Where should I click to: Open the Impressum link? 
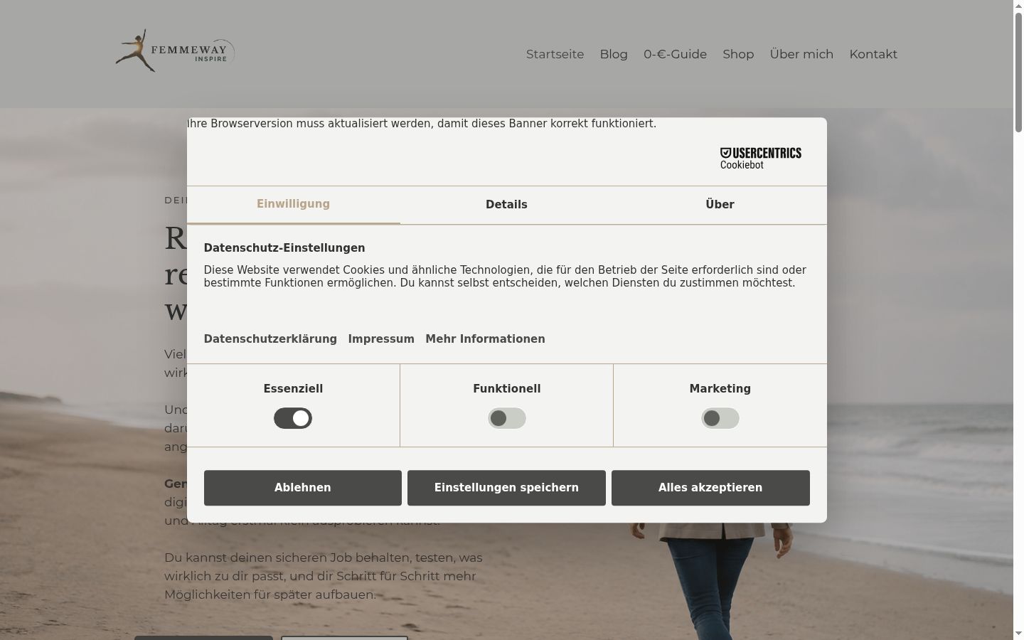(x=381, y=339)
